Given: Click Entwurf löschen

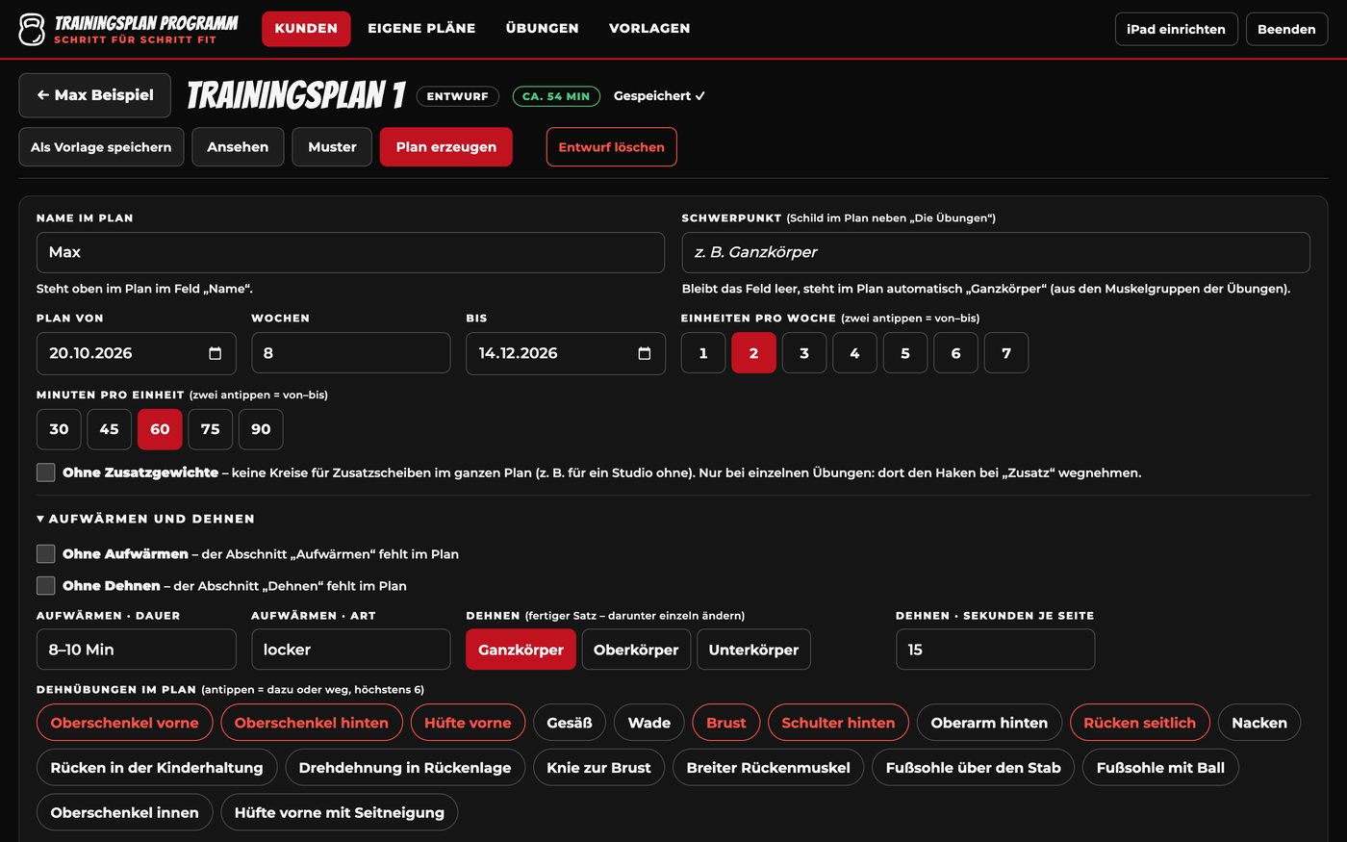Looking at the screenshot, I should click(612, 147).
